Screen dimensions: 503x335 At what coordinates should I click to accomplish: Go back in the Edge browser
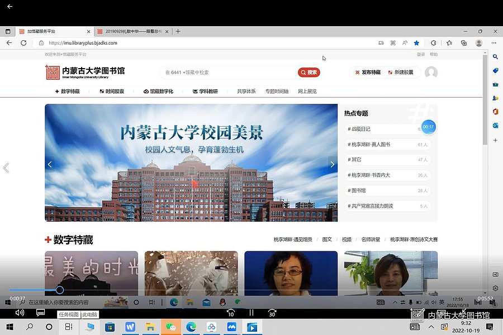[10, 43]
